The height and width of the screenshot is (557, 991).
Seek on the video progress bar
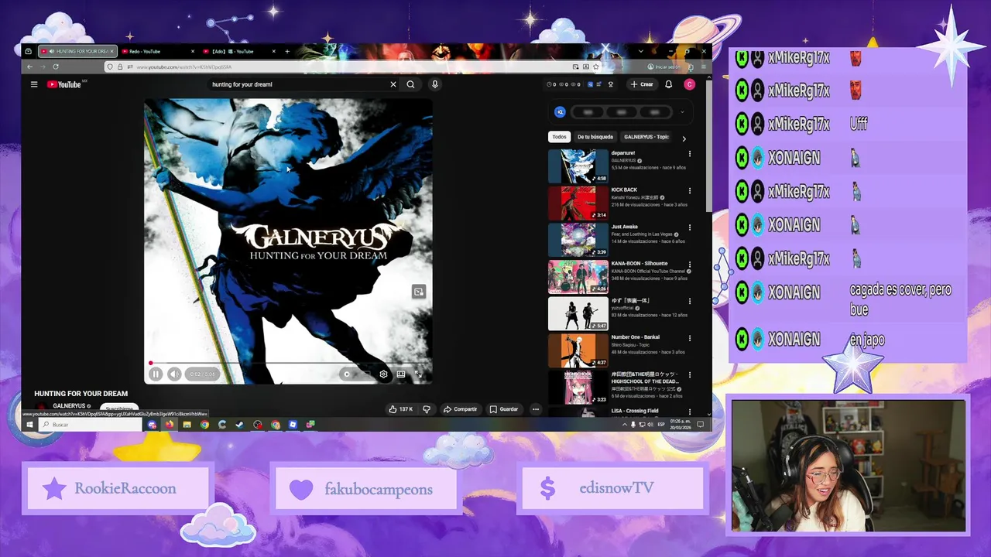click(x=287, y=363)
